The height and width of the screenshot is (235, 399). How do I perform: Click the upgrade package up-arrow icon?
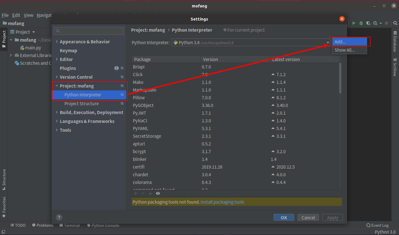pyautogui.click(x=150, y=193)
